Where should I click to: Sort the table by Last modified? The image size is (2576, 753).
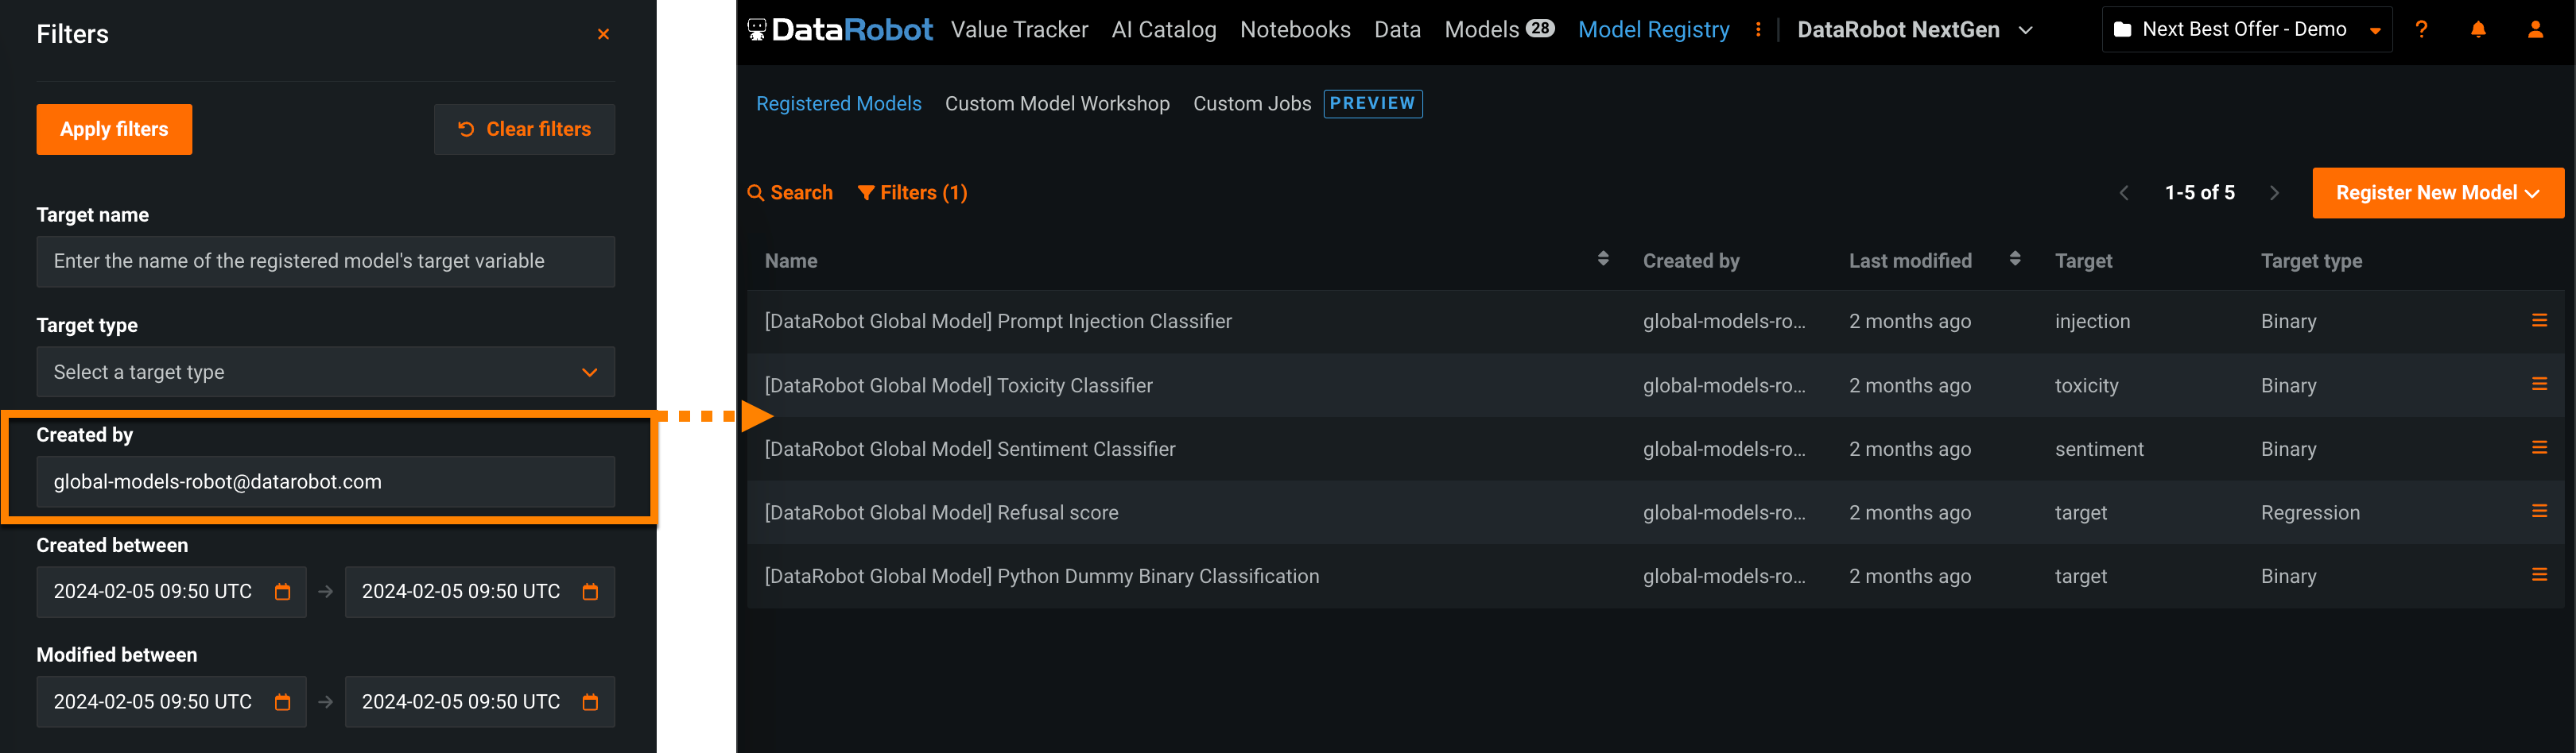[2015, 260]
